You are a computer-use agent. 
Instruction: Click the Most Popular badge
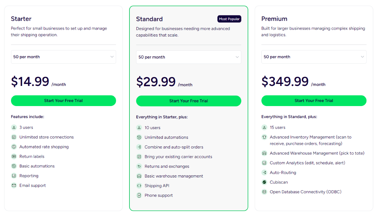[x=229, y=19]
